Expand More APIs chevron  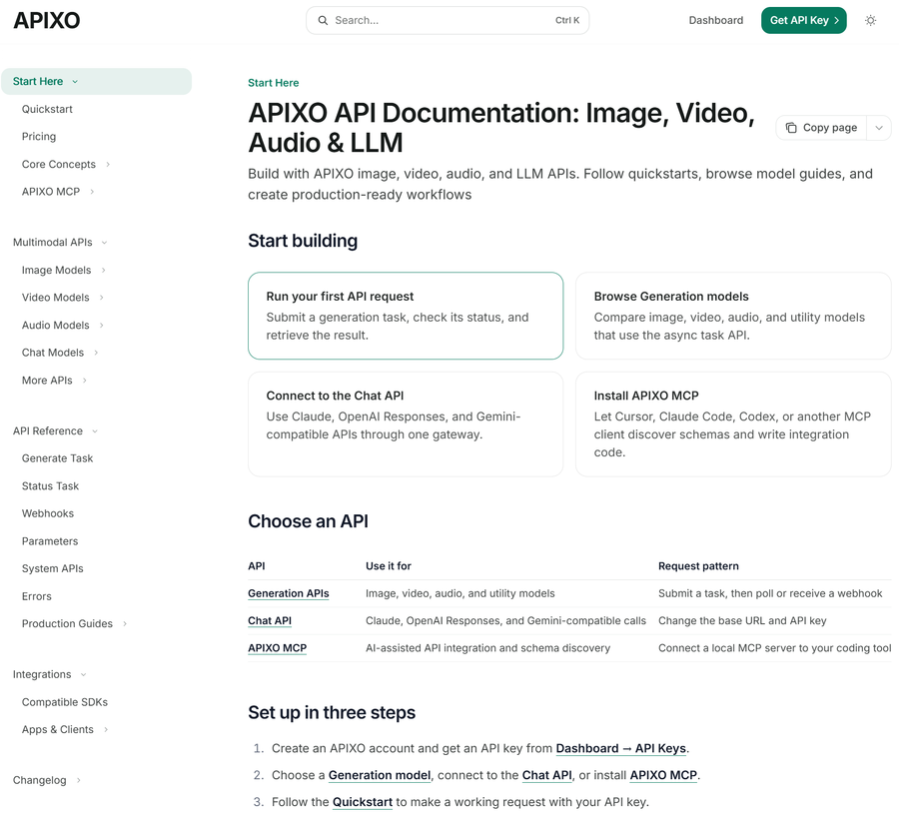click(x=84, y=381)
